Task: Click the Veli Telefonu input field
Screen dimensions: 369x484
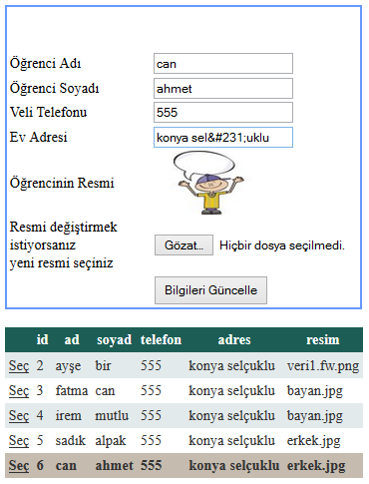Action: click(x=223, y=113)
